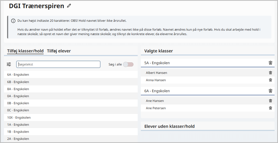Add 0C - Engskolen from the class list

pyautogui.click(x=71, y=110)
